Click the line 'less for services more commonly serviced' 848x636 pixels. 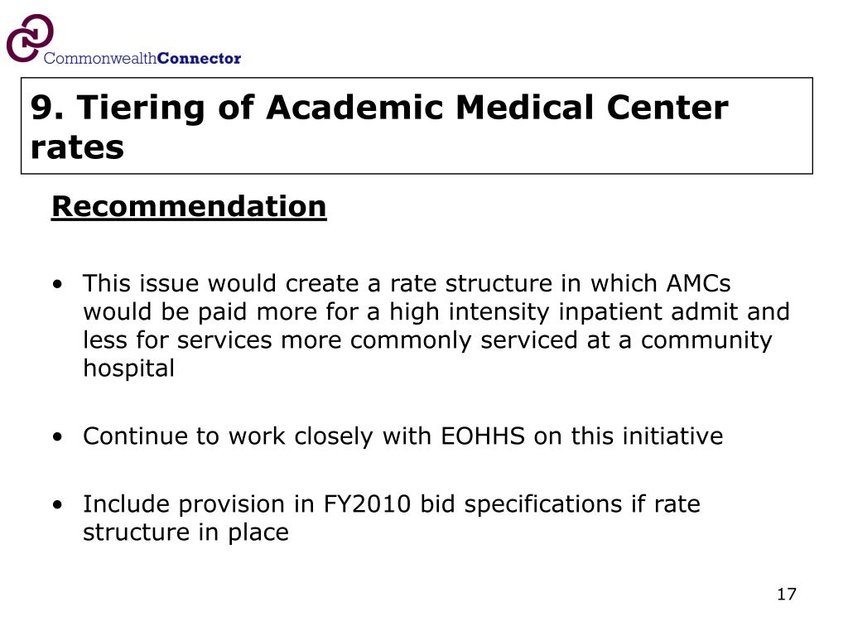click(x=330, y=340)
